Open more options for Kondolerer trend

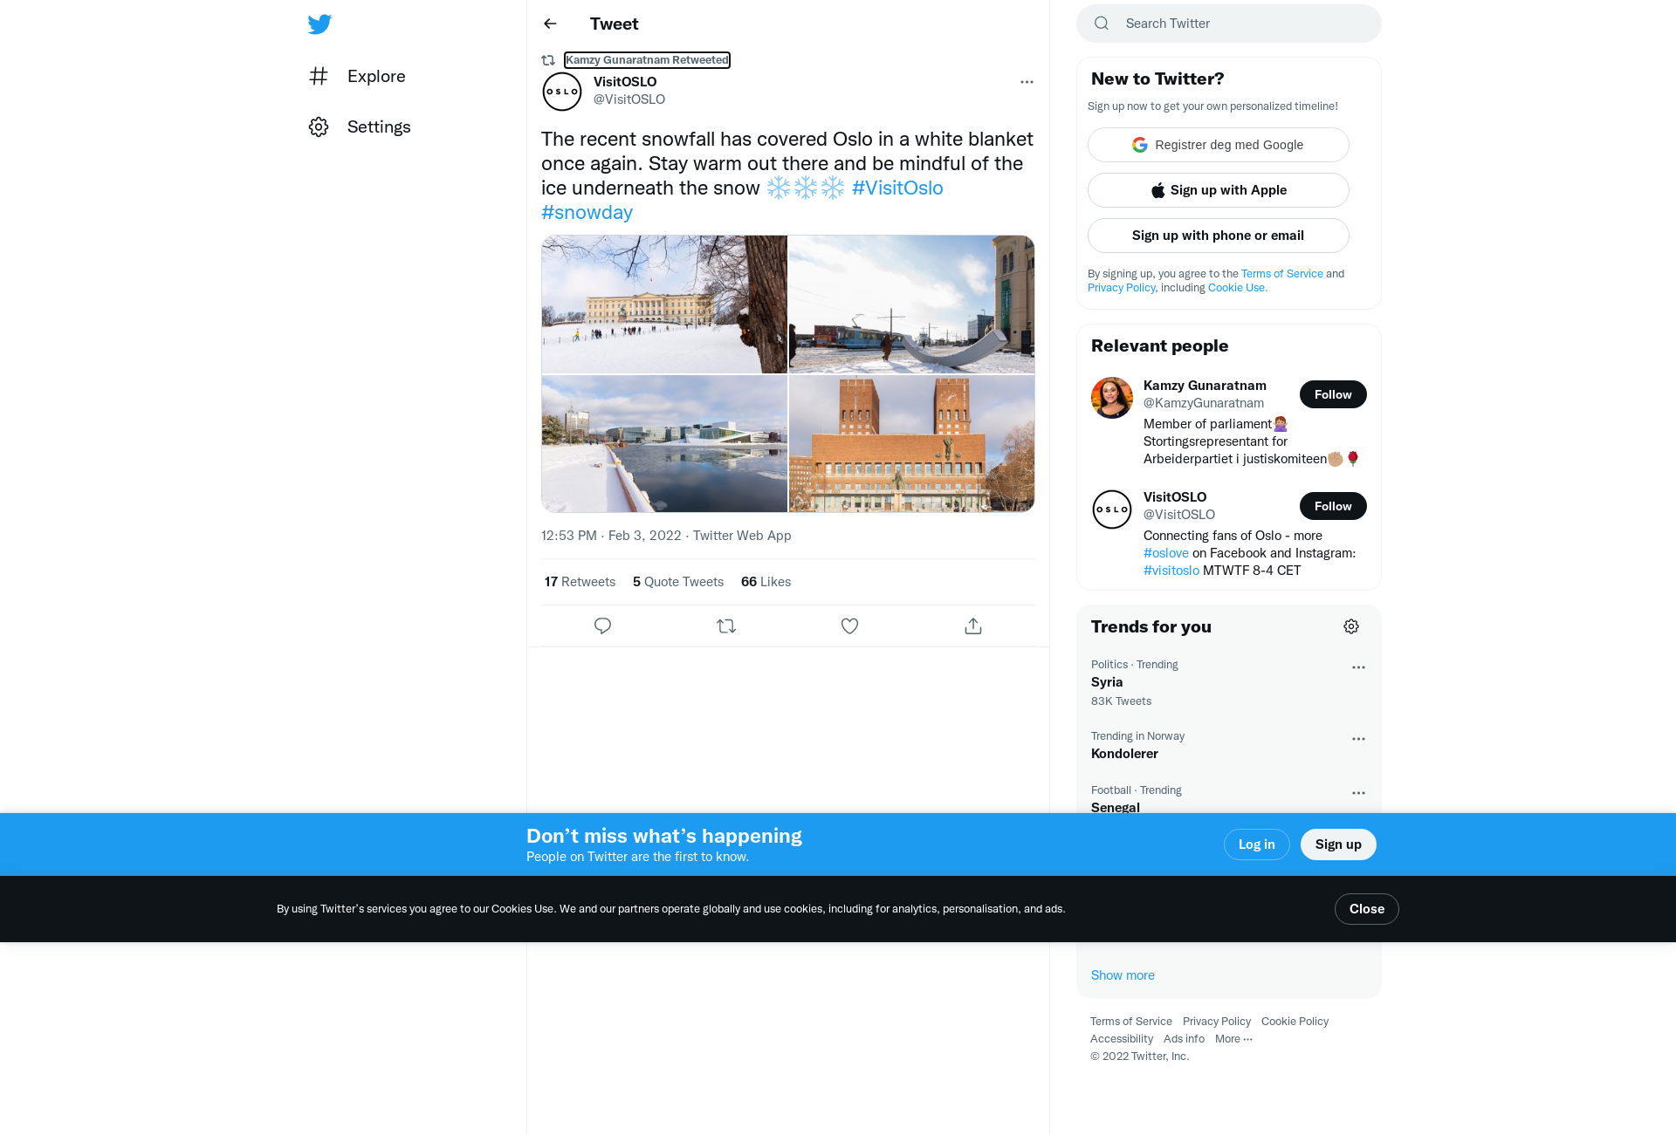click(x=1358, y=740)
